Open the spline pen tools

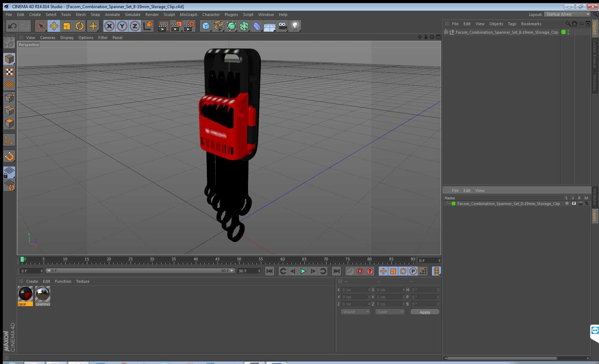[x=219, y=26]
